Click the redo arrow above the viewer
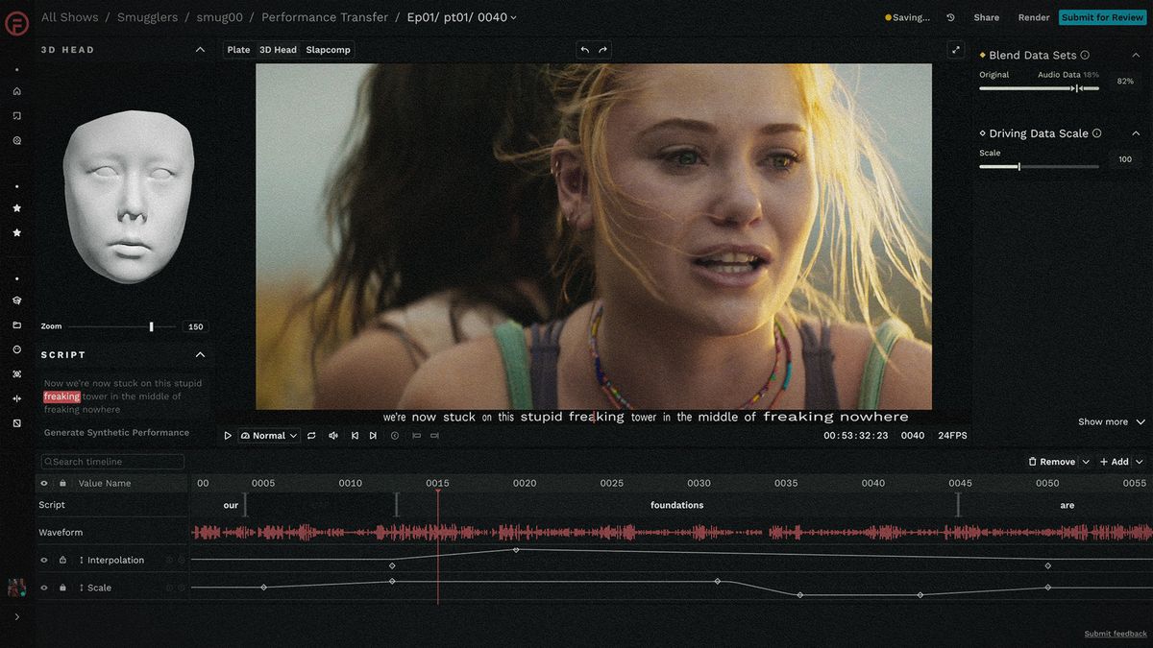The width and height of the screenshot is (1153, 648). click(x=603, y=50)
